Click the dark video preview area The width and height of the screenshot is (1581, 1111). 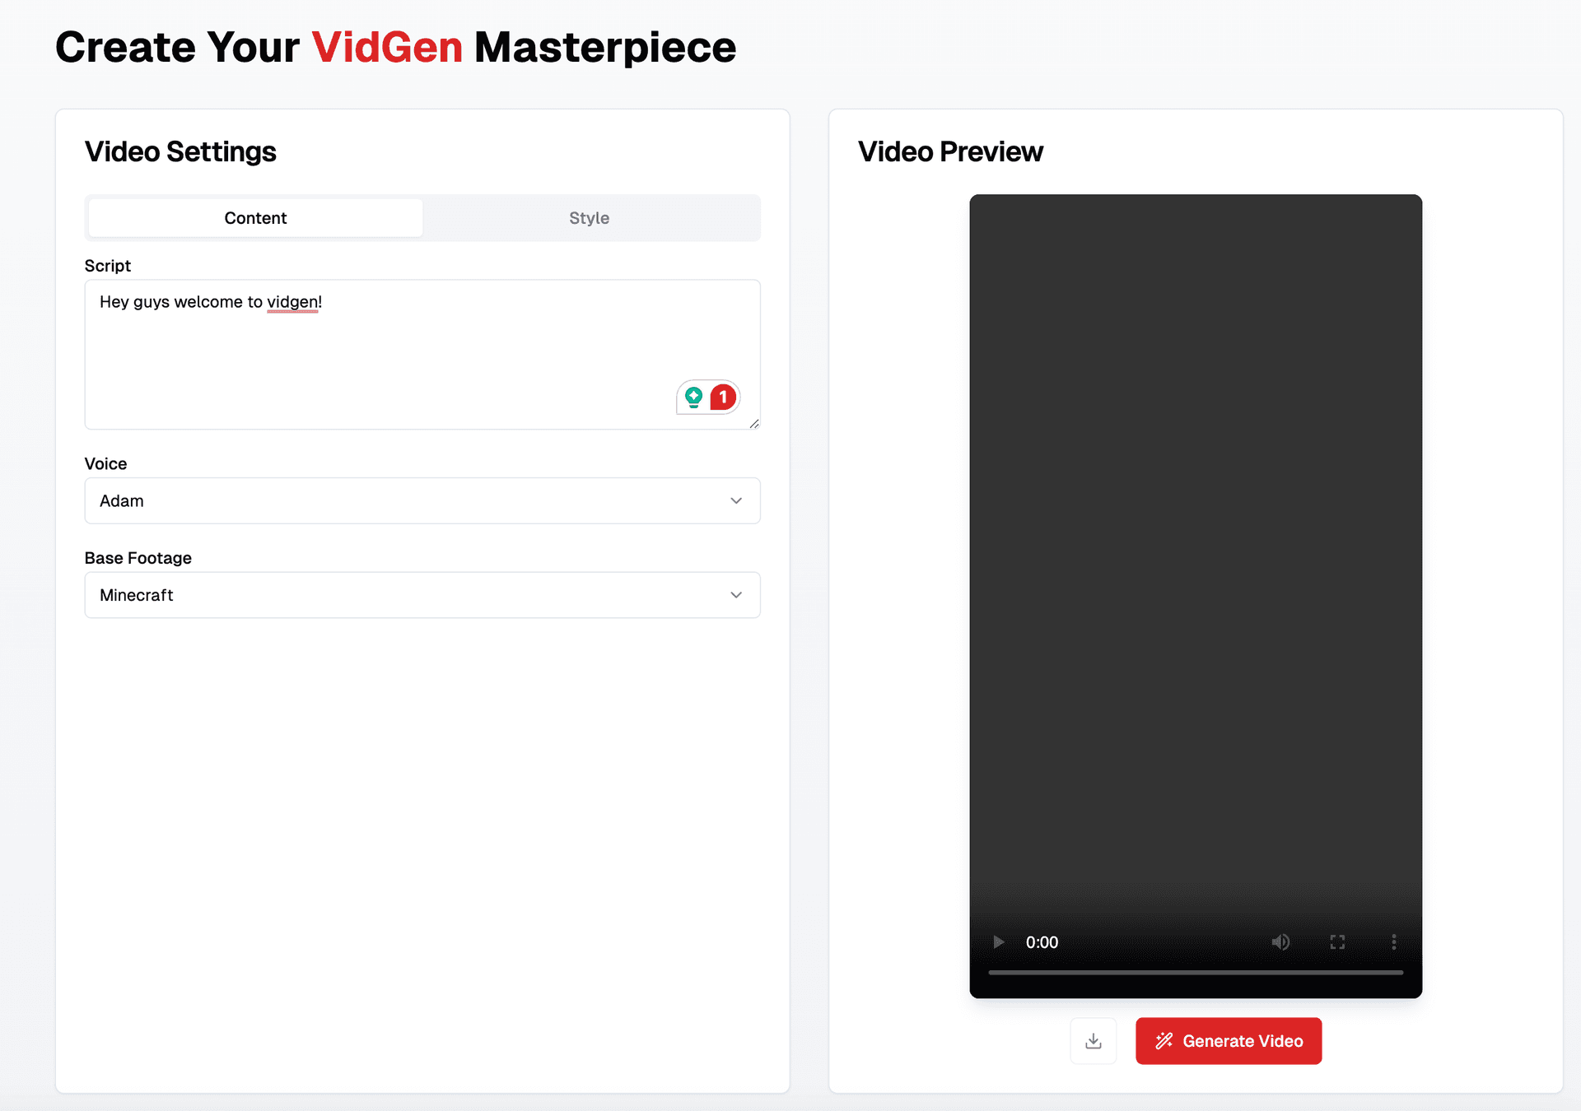[x=1195, y=535]
